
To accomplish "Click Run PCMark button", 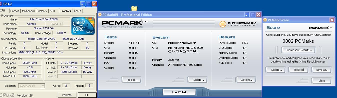I will [x=179, y=92].
